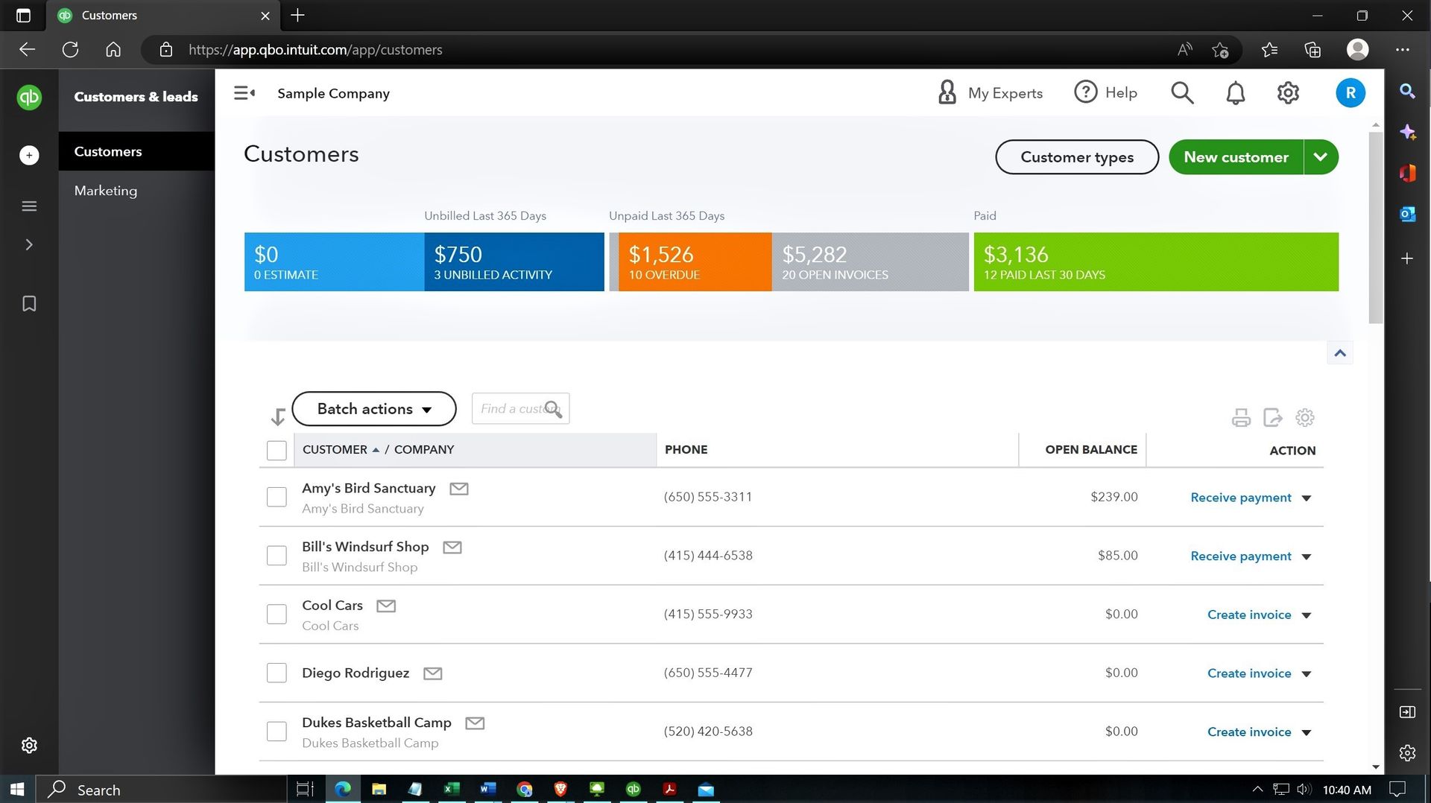Open the QuickBooks settings gear
This screenshot has height=803, width=1431.
click(x=1287, y=92)
